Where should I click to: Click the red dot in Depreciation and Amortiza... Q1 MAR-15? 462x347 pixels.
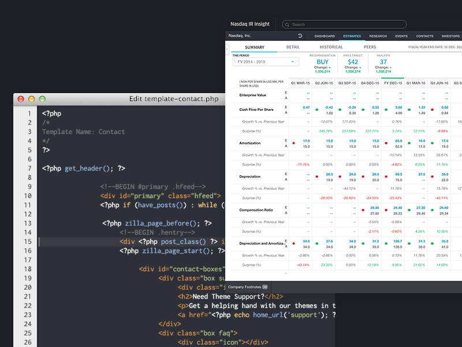tap(293, 243)
